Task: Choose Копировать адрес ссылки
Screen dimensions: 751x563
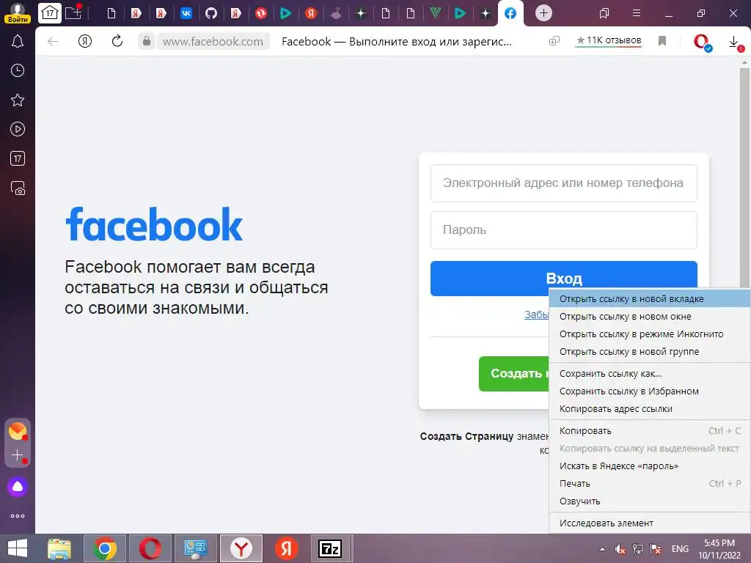Action: point(649,409)
